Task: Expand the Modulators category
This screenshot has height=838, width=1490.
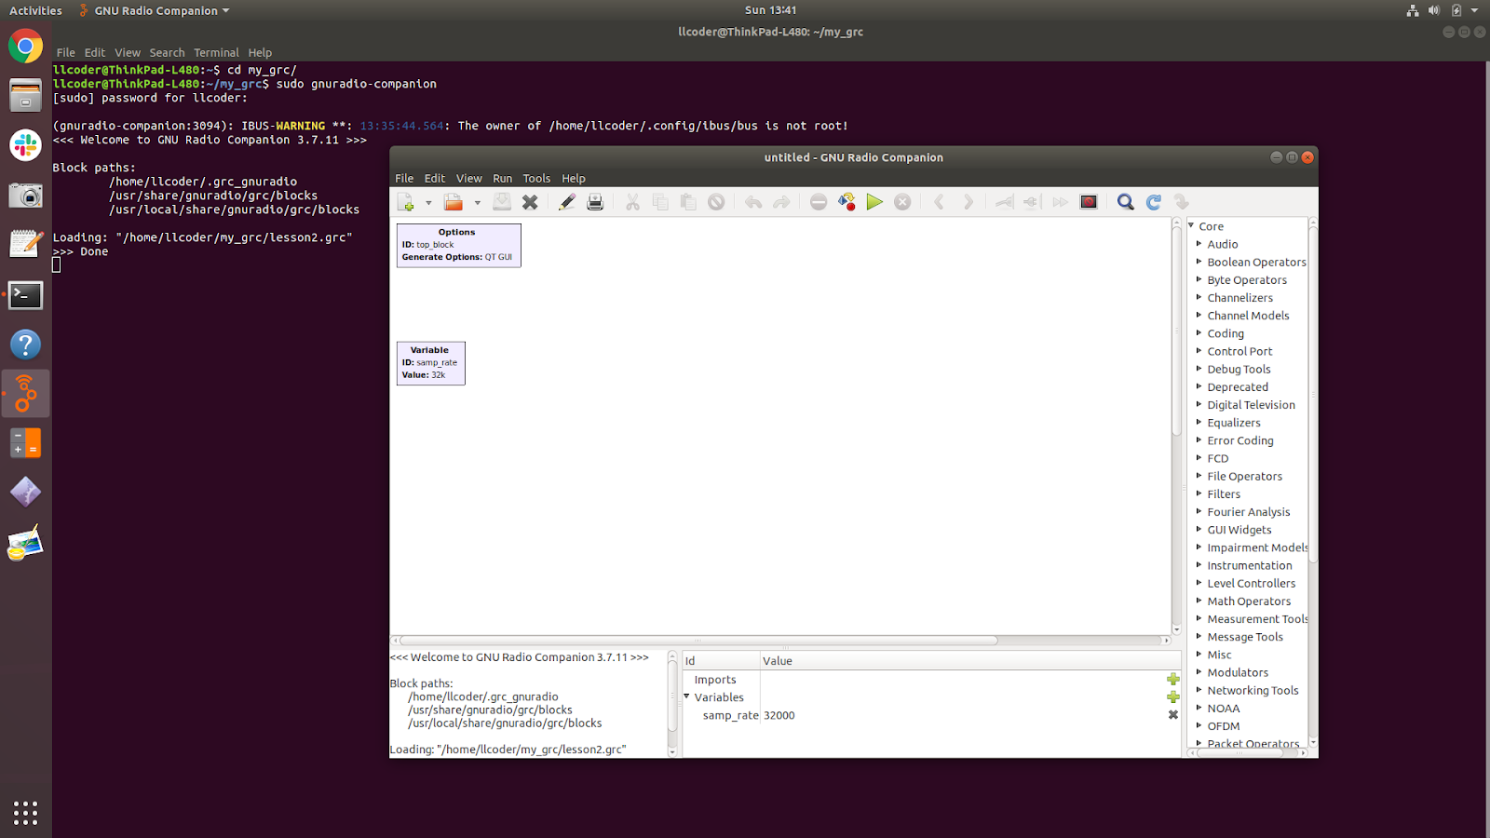Action: [1199, 672]
